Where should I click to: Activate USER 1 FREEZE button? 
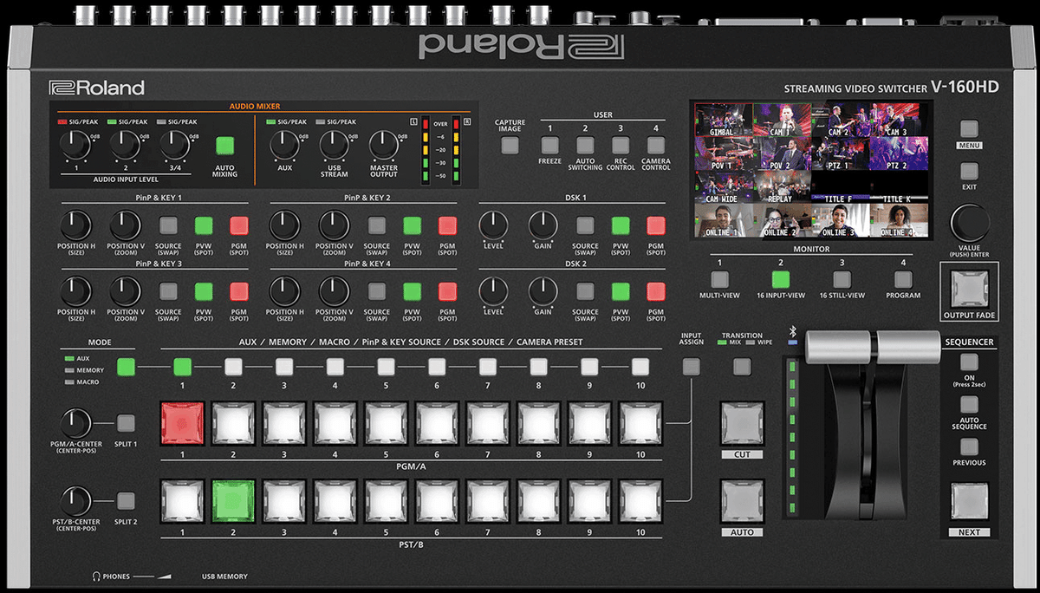(x=549, y=146)
